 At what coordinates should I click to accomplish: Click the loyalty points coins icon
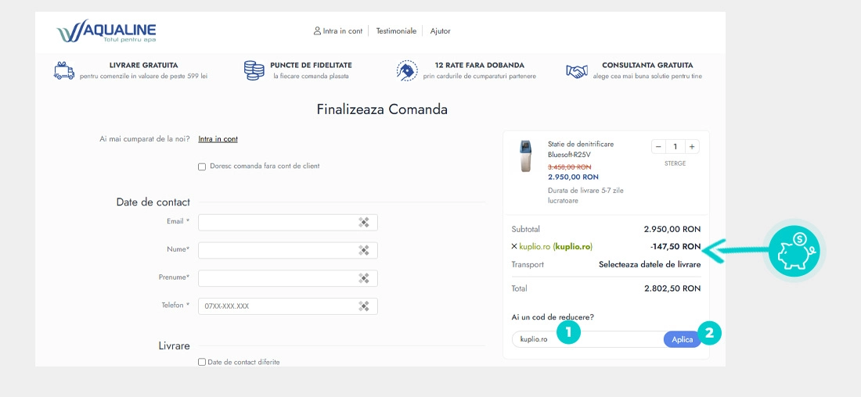[x=254, y=71]
